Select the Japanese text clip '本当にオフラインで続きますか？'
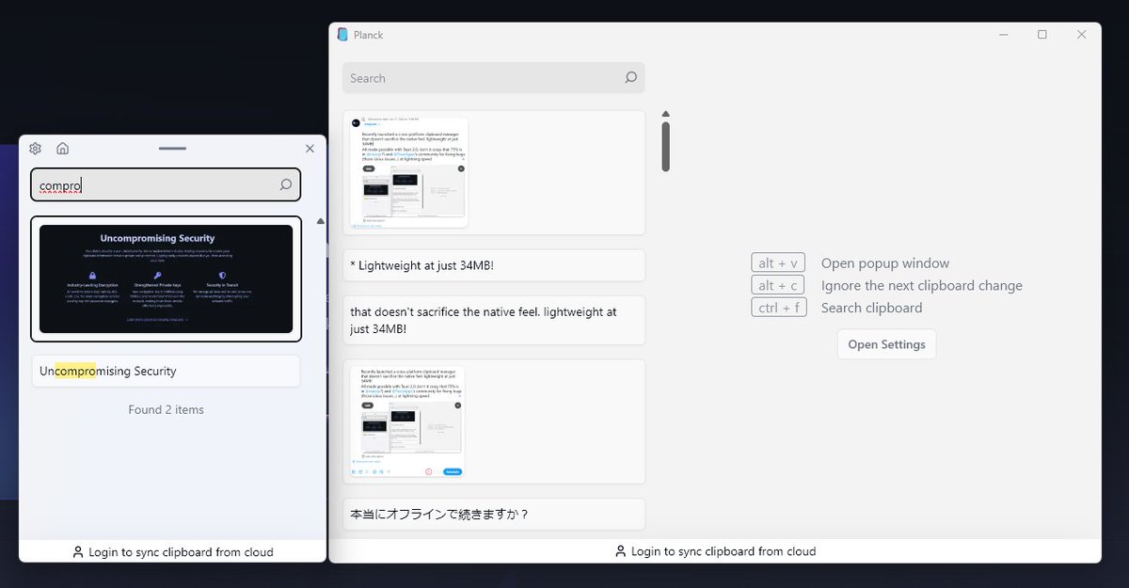1129x588 pixels. (493, 515)
